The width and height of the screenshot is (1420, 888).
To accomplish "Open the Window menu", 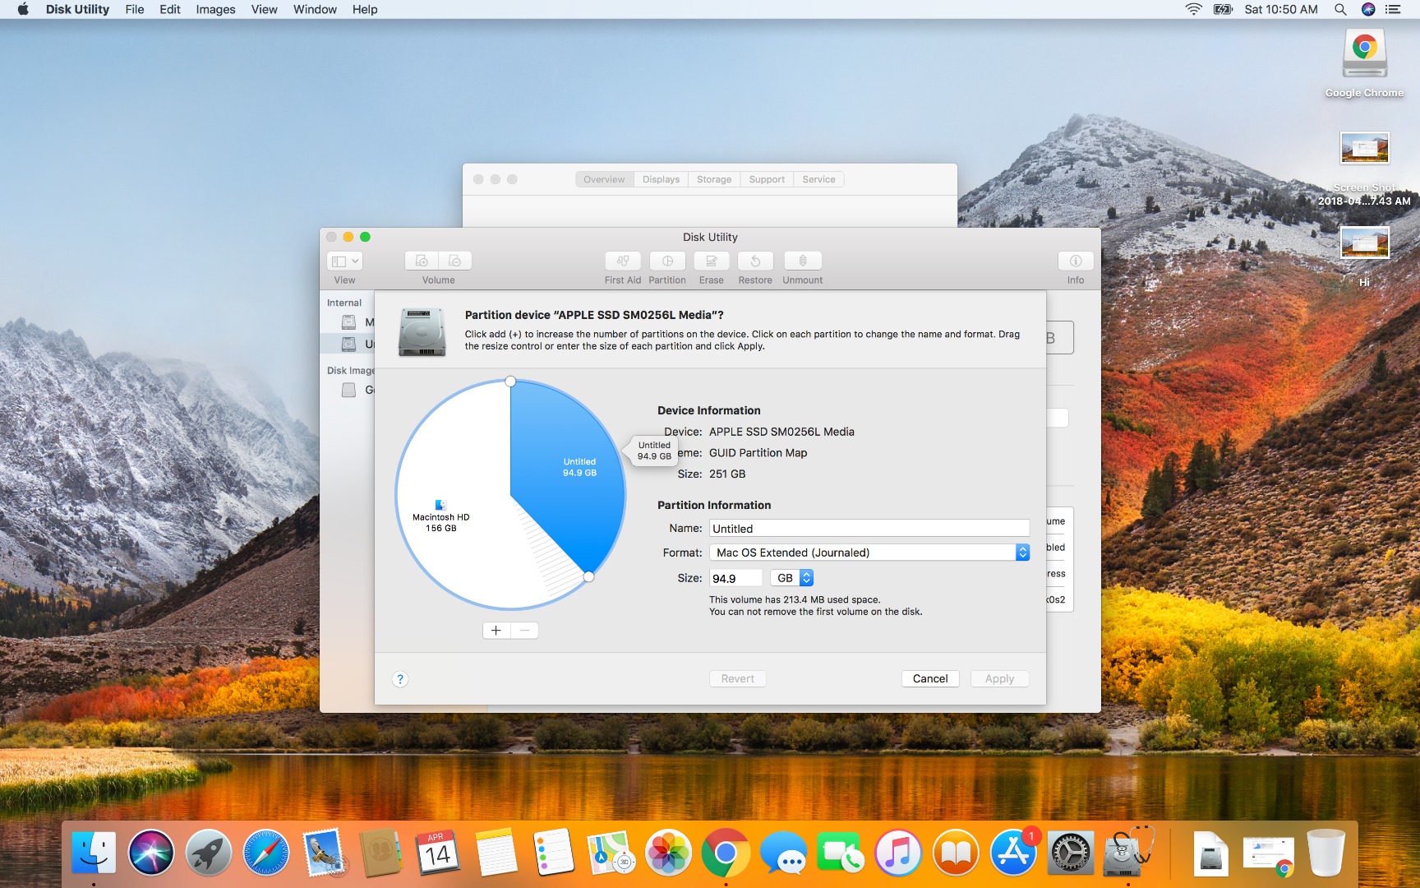I will [315, 9].
